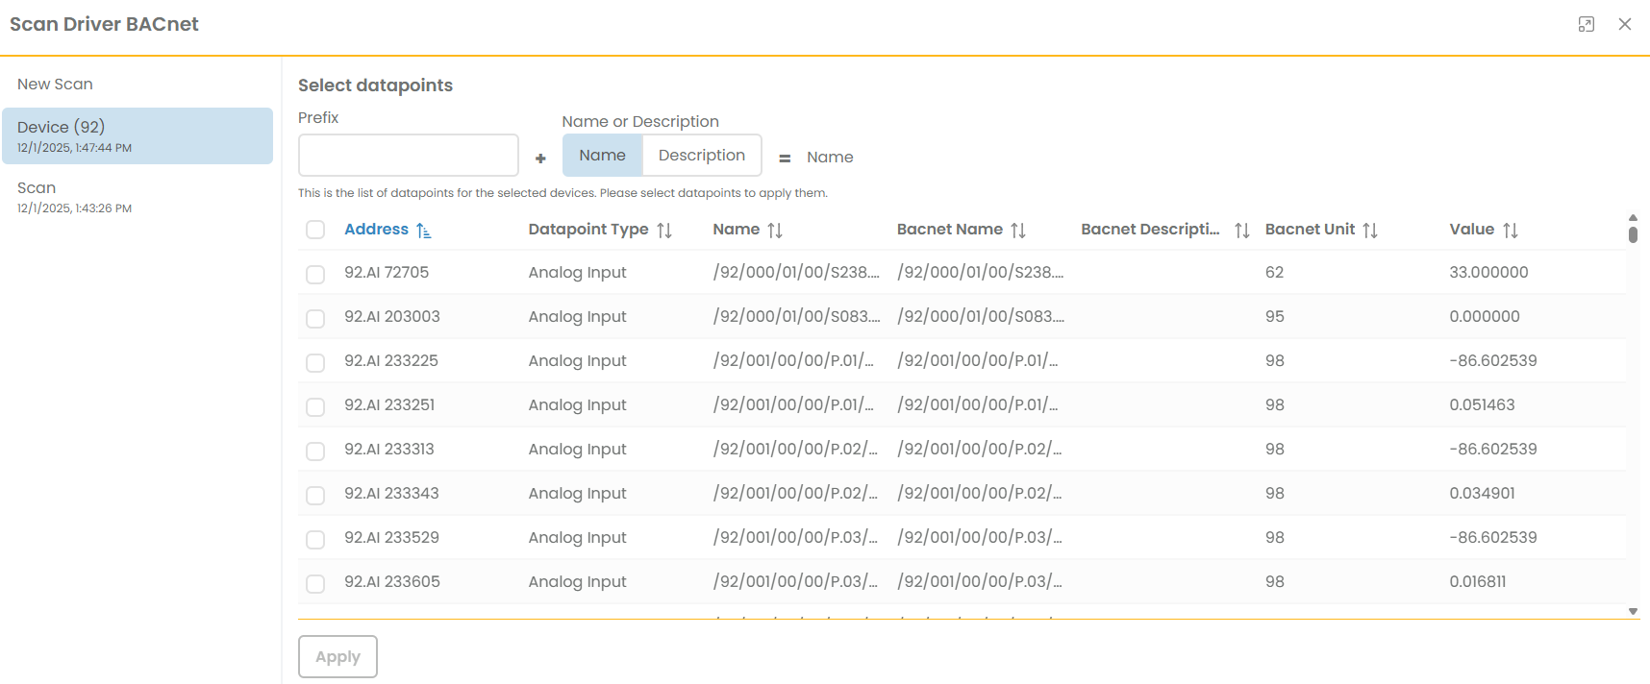
Task: Click address cell 92.AI 72705
Action: tap(387, 273)
